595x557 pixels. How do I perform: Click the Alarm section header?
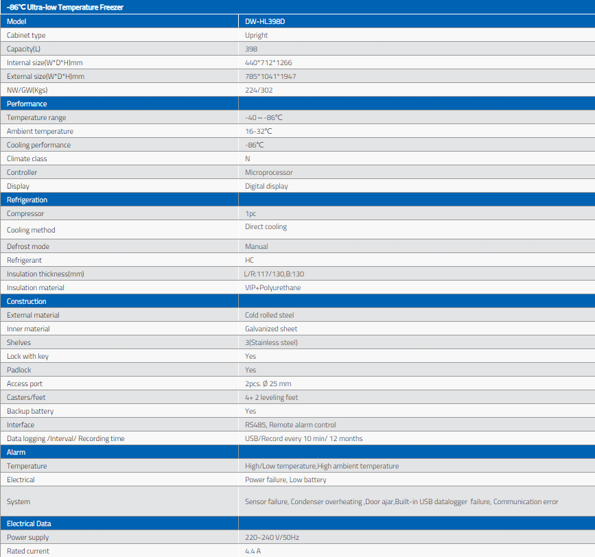(x=16, y=452)
